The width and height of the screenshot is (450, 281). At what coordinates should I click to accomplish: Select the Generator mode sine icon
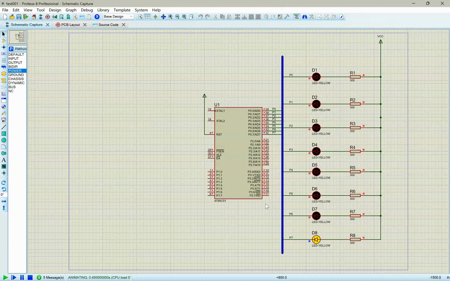[x=4, y=107]
